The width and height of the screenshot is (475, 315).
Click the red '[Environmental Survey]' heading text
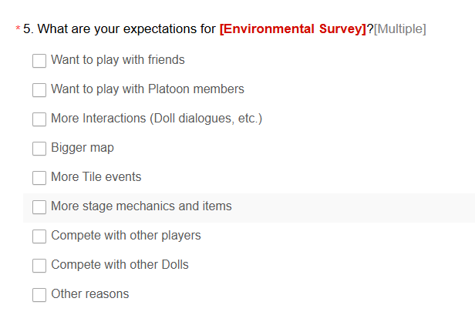(x=293, y=29)
